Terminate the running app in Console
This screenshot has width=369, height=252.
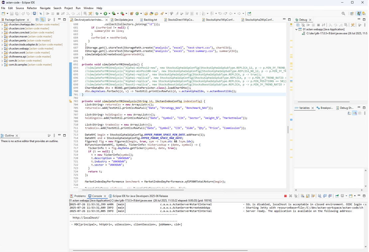click(285, 196)
